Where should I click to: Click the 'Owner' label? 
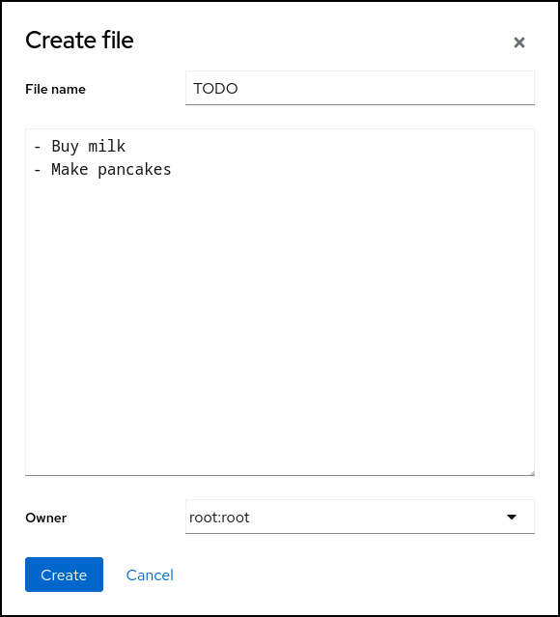click(46, 518)
